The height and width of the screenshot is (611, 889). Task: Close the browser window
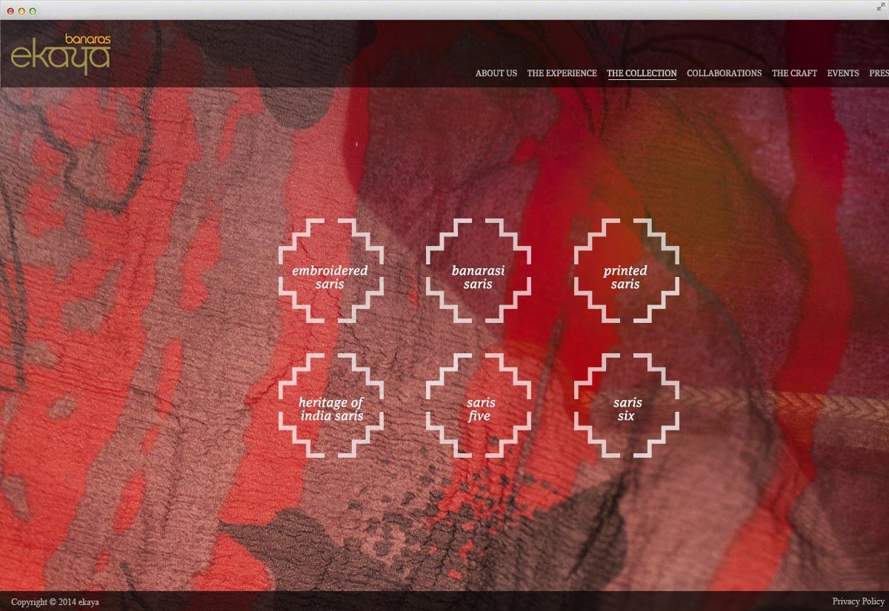coord(10,11)
